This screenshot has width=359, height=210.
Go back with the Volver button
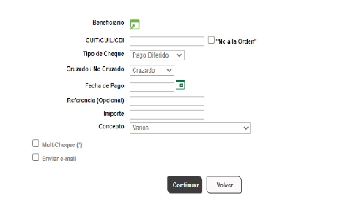pos(224,185)
